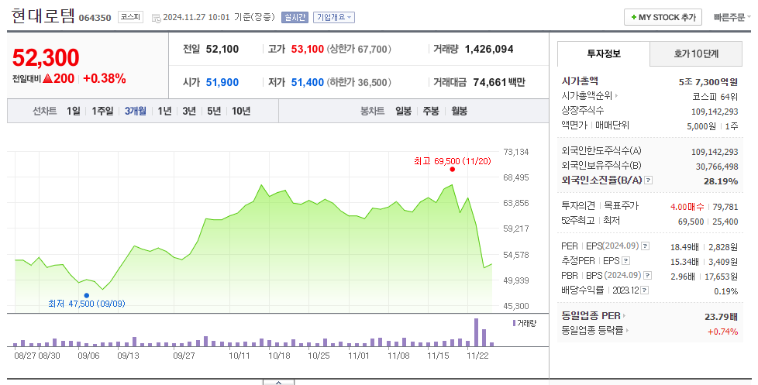Image resolution: width=758 pixels, height=385 pixels.
Task: Open help icon beside PER EPS(2024.09)
Action: [x=646, y=246]
